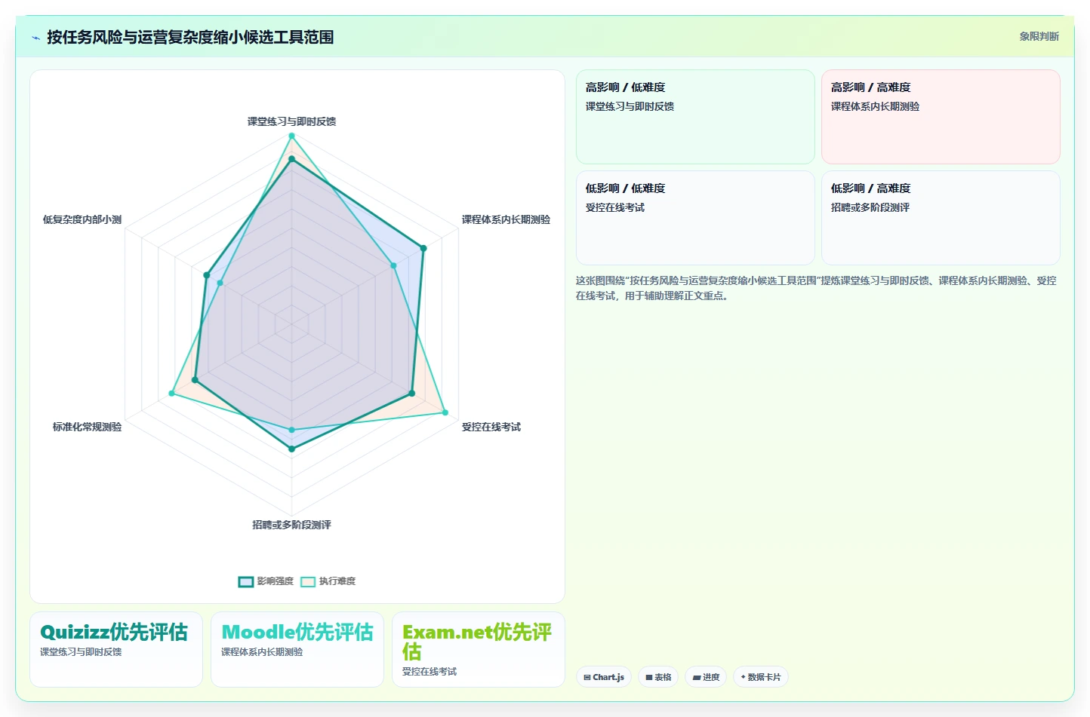Screen dimensions: 1090x717
Task: Select the Moodle优先评估 card
Action: point(297,649)
